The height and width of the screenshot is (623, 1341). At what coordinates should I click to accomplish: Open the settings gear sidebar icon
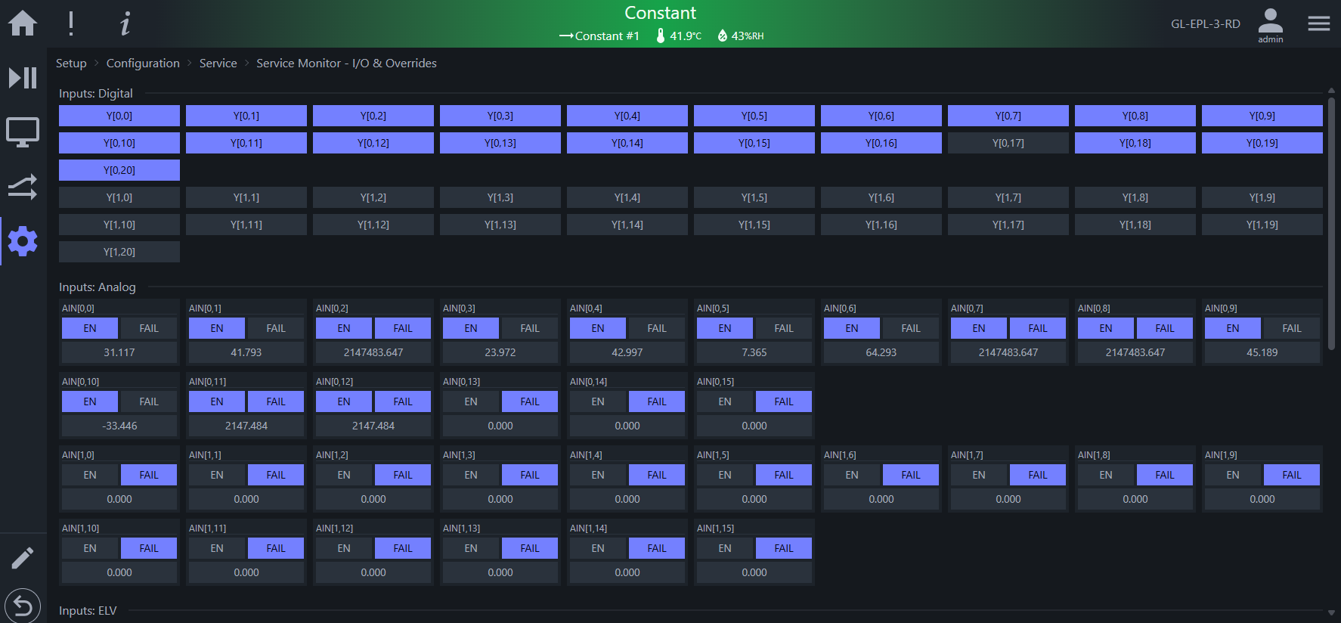[x=23, y=241]
